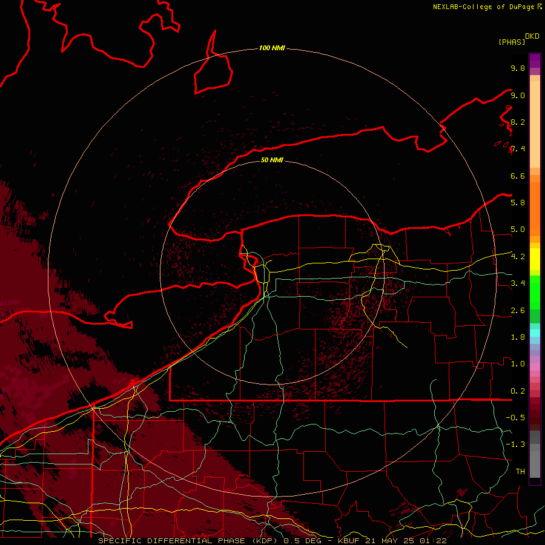
Task: Click the 50 NMI range ring label
Action: tap(272, 160)
